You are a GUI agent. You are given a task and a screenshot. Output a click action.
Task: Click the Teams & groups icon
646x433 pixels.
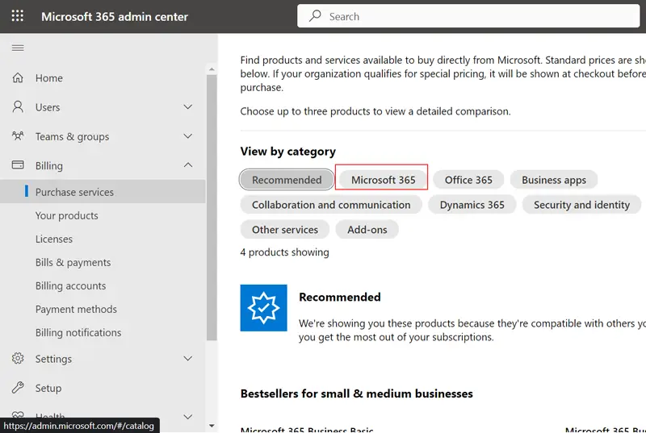(18, 136)
